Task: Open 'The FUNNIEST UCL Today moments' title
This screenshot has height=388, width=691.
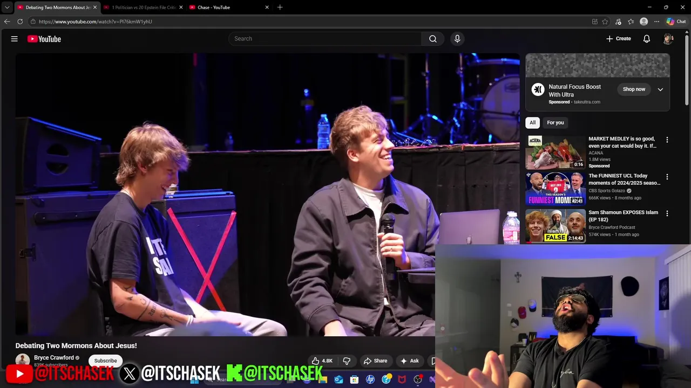Action: [624, 179]
